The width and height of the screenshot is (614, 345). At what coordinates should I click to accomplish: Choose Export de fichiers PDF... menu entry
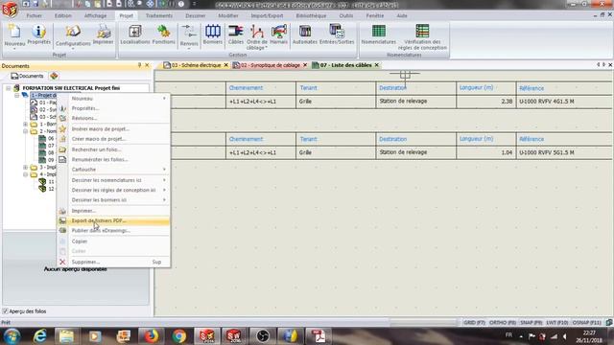pyautogui.click(x=113, y=221)
